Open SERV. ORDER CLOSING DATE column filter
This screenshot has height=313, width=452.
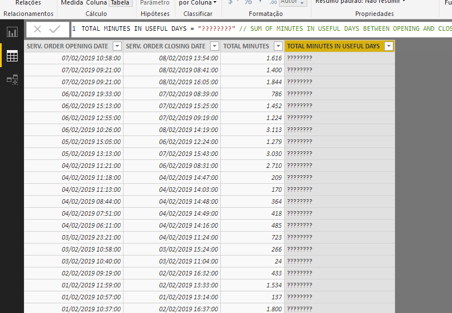pyautogui.click(x=215, y=46)
